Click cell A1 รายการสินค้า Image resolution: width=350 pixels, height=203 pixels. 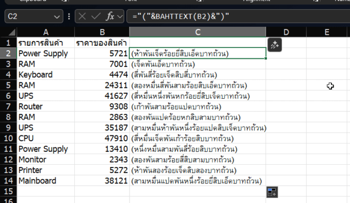(x=46, y=43)
